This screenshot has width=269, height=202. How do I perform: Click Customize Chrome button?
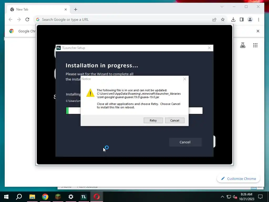tap(239, 179)
